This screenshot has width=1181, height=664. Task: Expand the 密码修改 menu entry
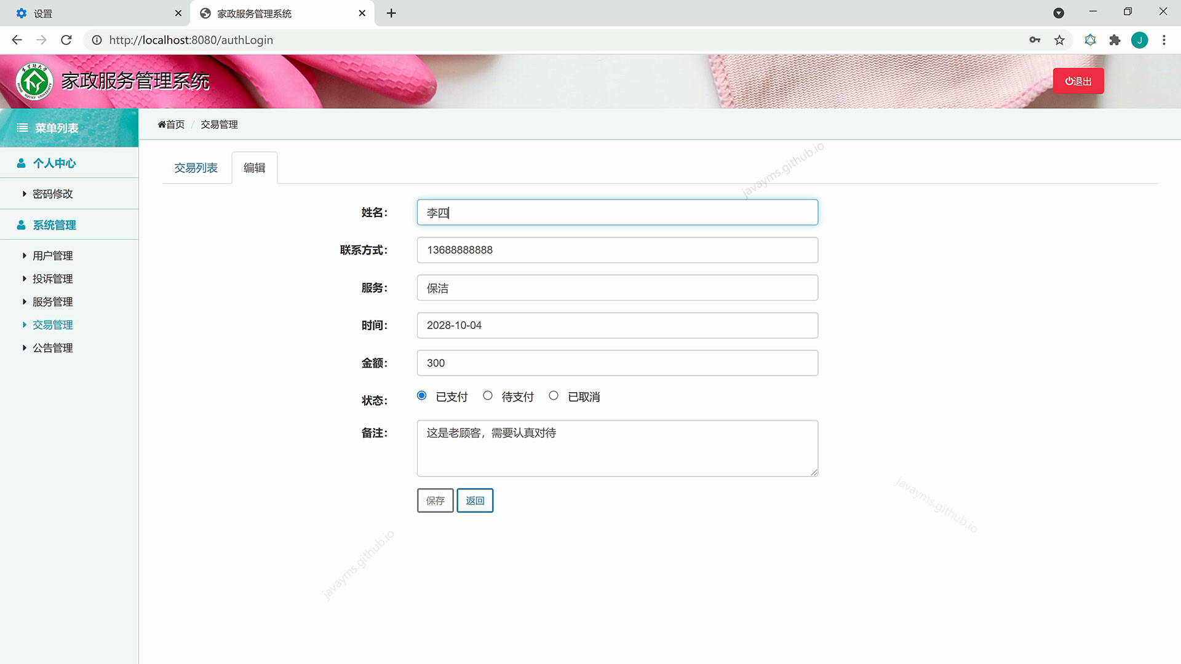pyautogui.click(x=52, y=194)
